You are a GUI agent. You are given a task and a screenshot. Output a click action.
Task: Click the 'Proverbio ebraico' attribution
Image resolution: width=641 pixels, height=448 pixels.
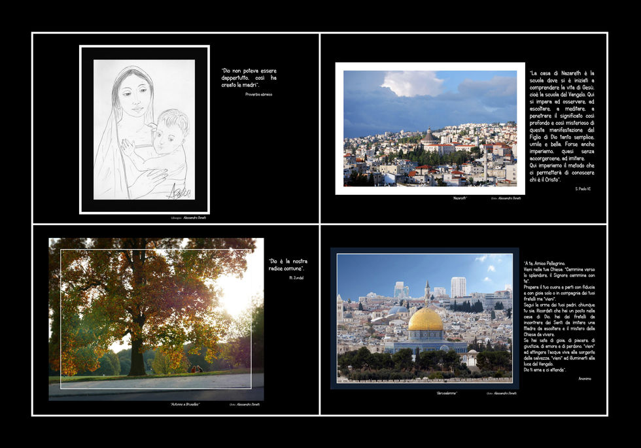click(258, 94)
